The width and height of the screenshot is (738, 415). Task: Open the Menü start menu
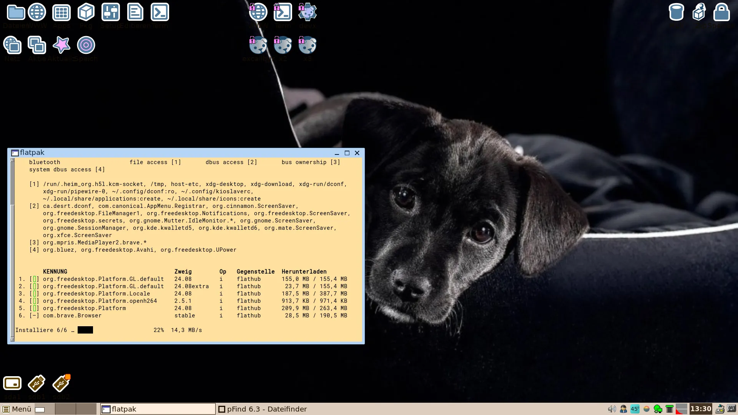click(x=17, y=409)
